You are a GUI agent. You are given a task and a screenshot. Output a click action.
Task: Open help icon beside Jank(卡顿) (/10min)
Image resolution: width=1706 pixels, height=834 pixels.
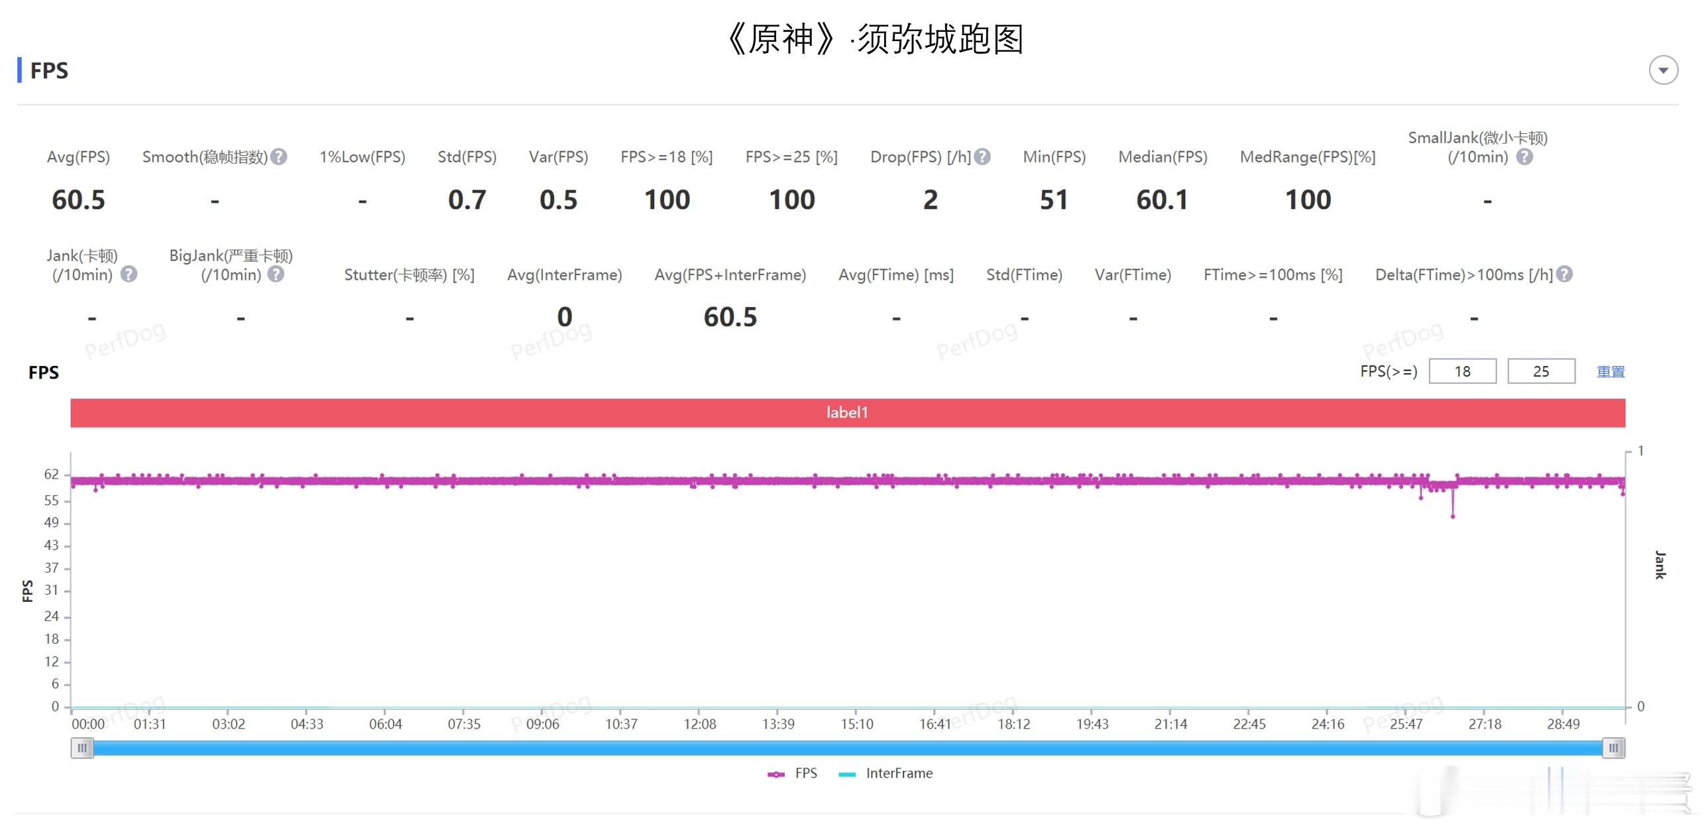(x=129, y=274)
